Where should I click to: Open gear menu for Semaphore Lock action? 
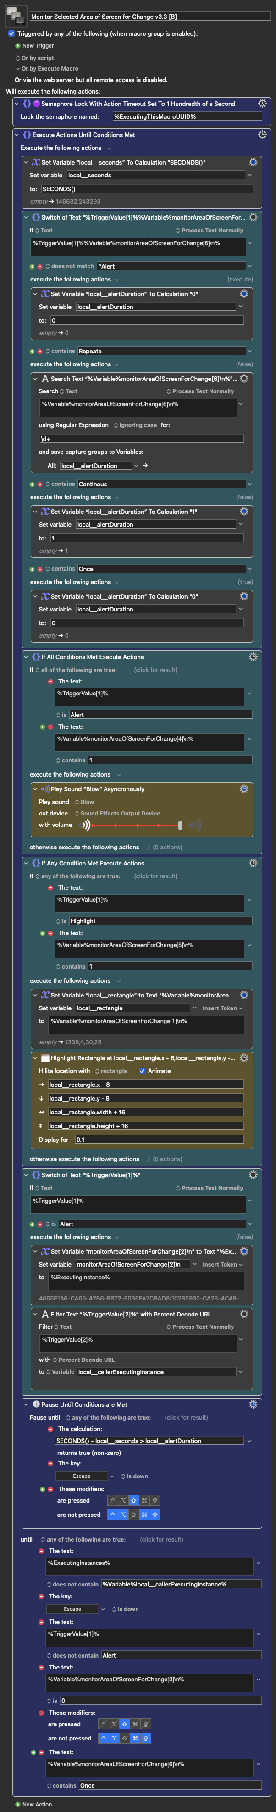[x=263, y=104]
